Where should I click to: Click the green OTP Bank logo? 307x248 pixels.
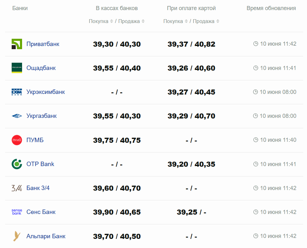(17, 164)
